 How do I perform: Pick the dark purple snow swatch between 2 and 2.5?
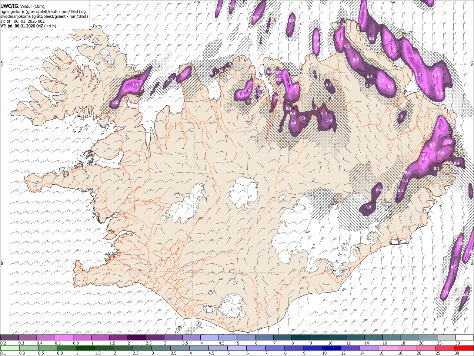(137, 337)
